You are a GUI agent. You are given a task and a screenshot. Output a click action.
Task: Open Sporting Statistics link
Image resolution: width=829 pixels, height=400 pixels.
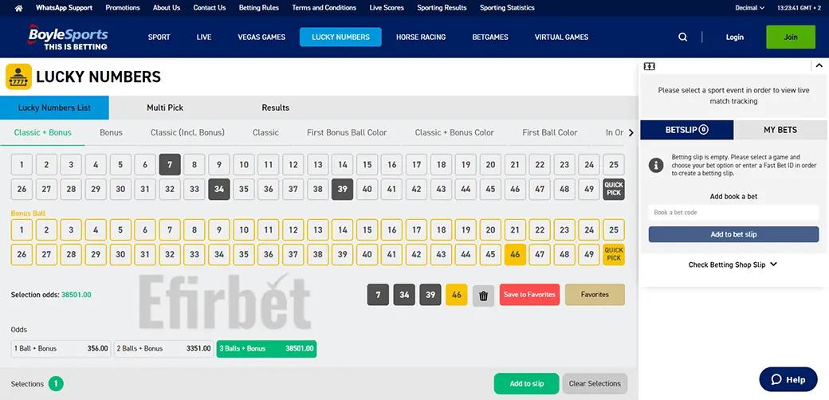point(507,8)
